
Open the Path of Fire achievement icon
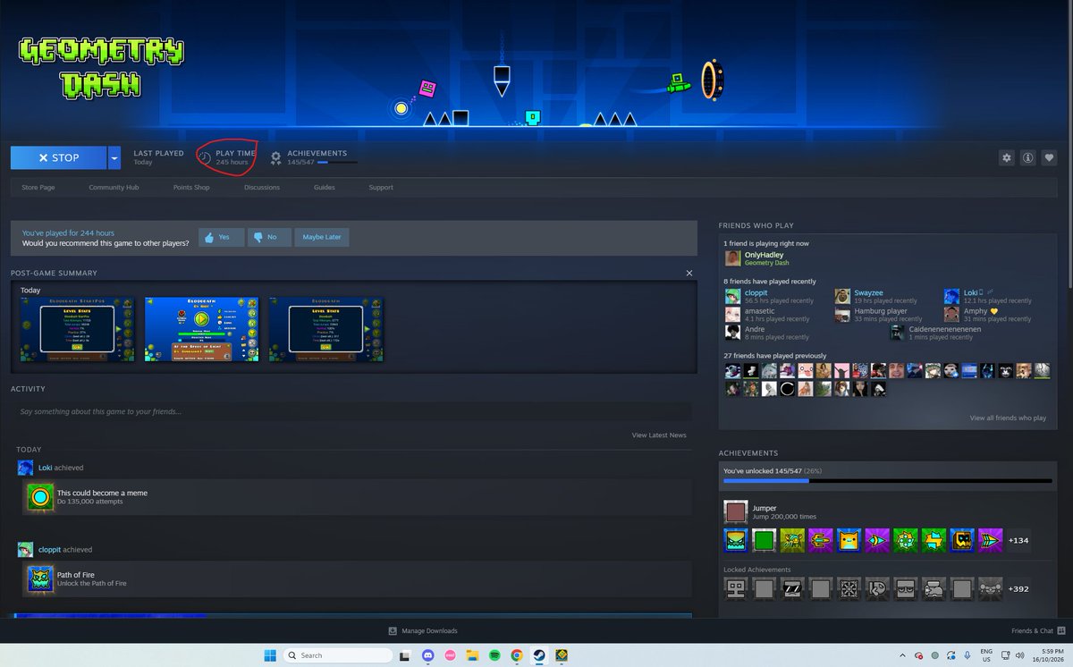click(40, 579)
